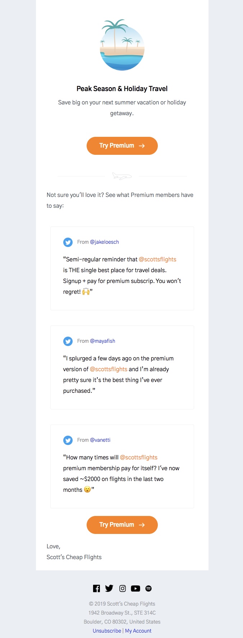This screenshot has height=638, width=243.
Task: Open My Account from the footer
Action: (138, 631)
